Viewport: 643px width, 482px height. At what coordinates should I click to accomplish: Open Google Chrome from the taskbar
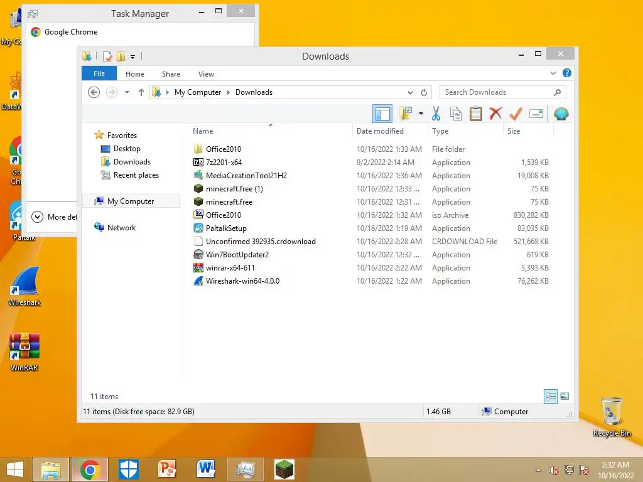90,469
